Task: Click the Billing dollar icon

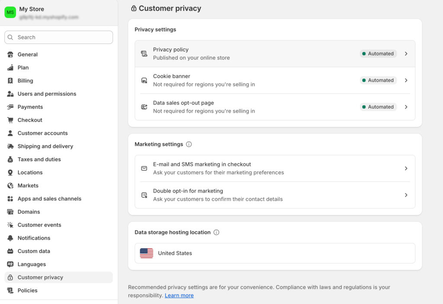Action: point(10,81)
